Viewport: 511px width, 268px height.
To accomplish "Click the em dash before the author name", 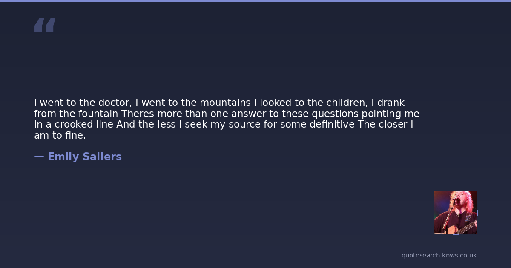I will click(x=39, y=157).
